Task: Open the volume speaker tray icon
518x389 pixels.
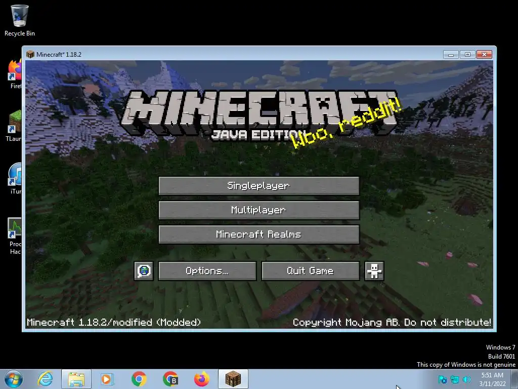Action: (x=467, y=379)
